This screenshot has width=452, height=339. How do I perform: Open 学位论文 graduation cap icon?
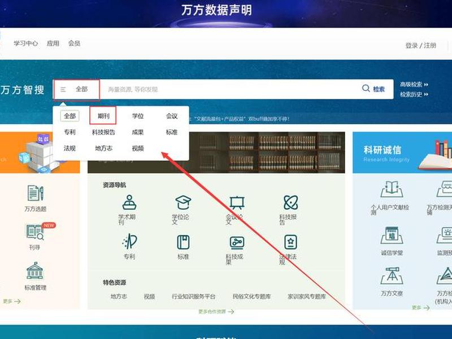[183, 202]
